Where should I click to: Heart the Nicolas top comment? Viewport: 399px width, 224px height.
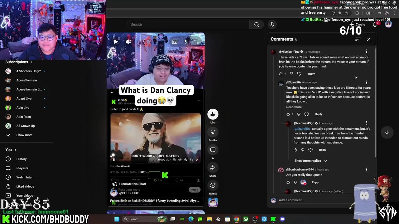(x=299, y=74)
